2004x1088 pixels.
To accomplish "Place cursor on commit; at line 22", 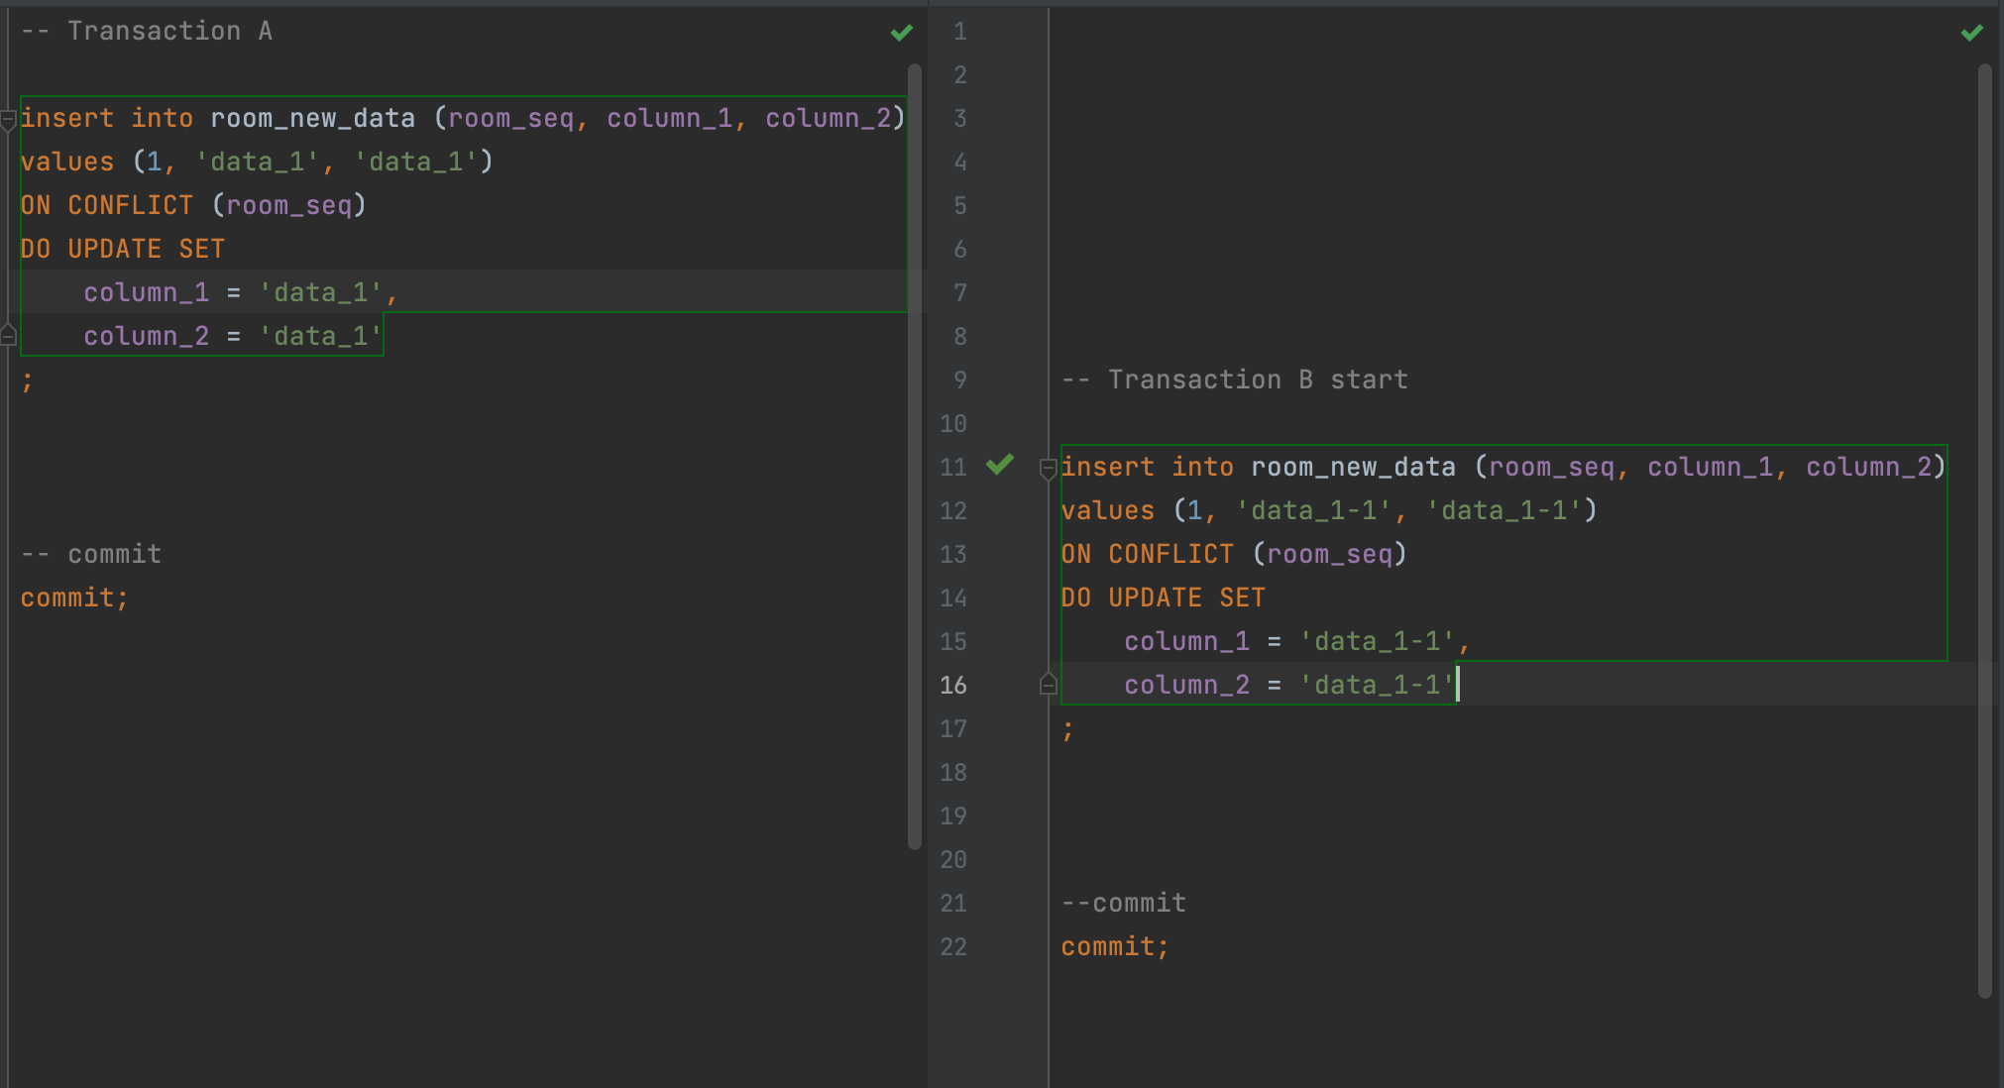I will coord(1114,946).
